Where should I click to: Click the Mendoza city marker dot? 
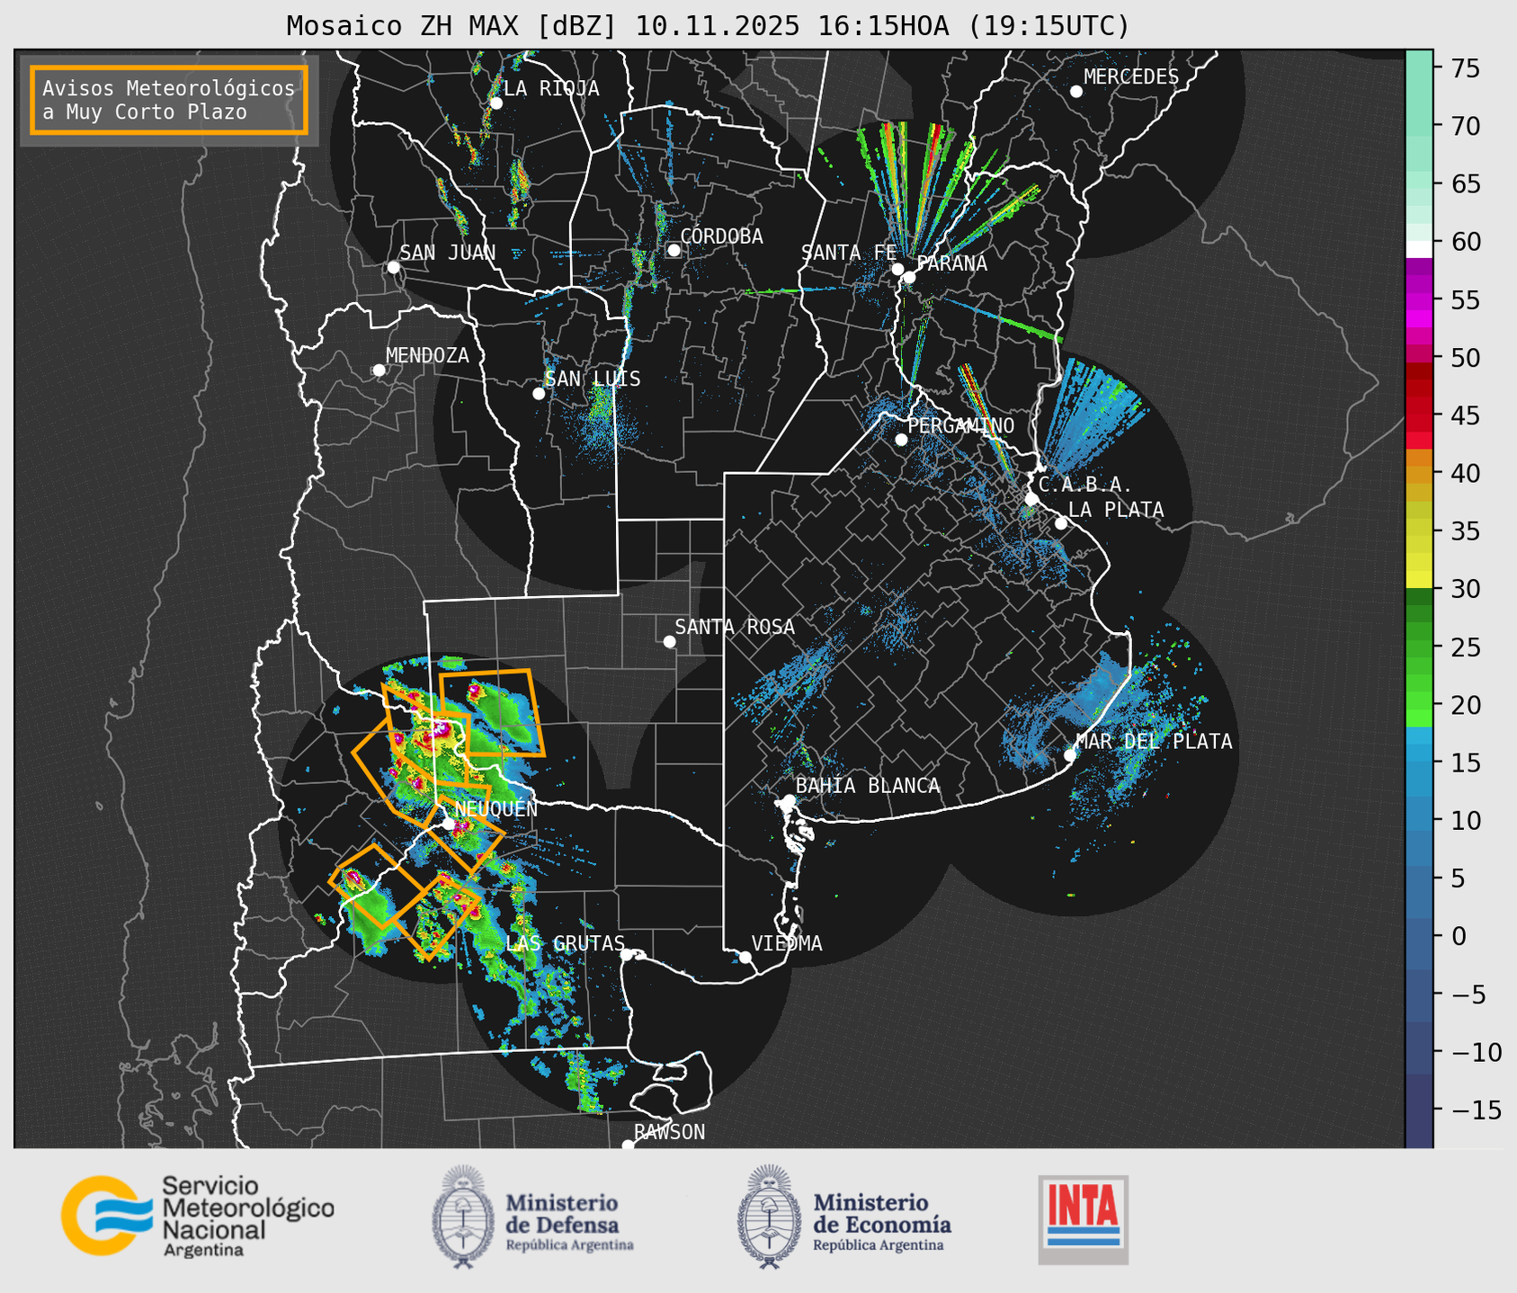pos(379,370)
